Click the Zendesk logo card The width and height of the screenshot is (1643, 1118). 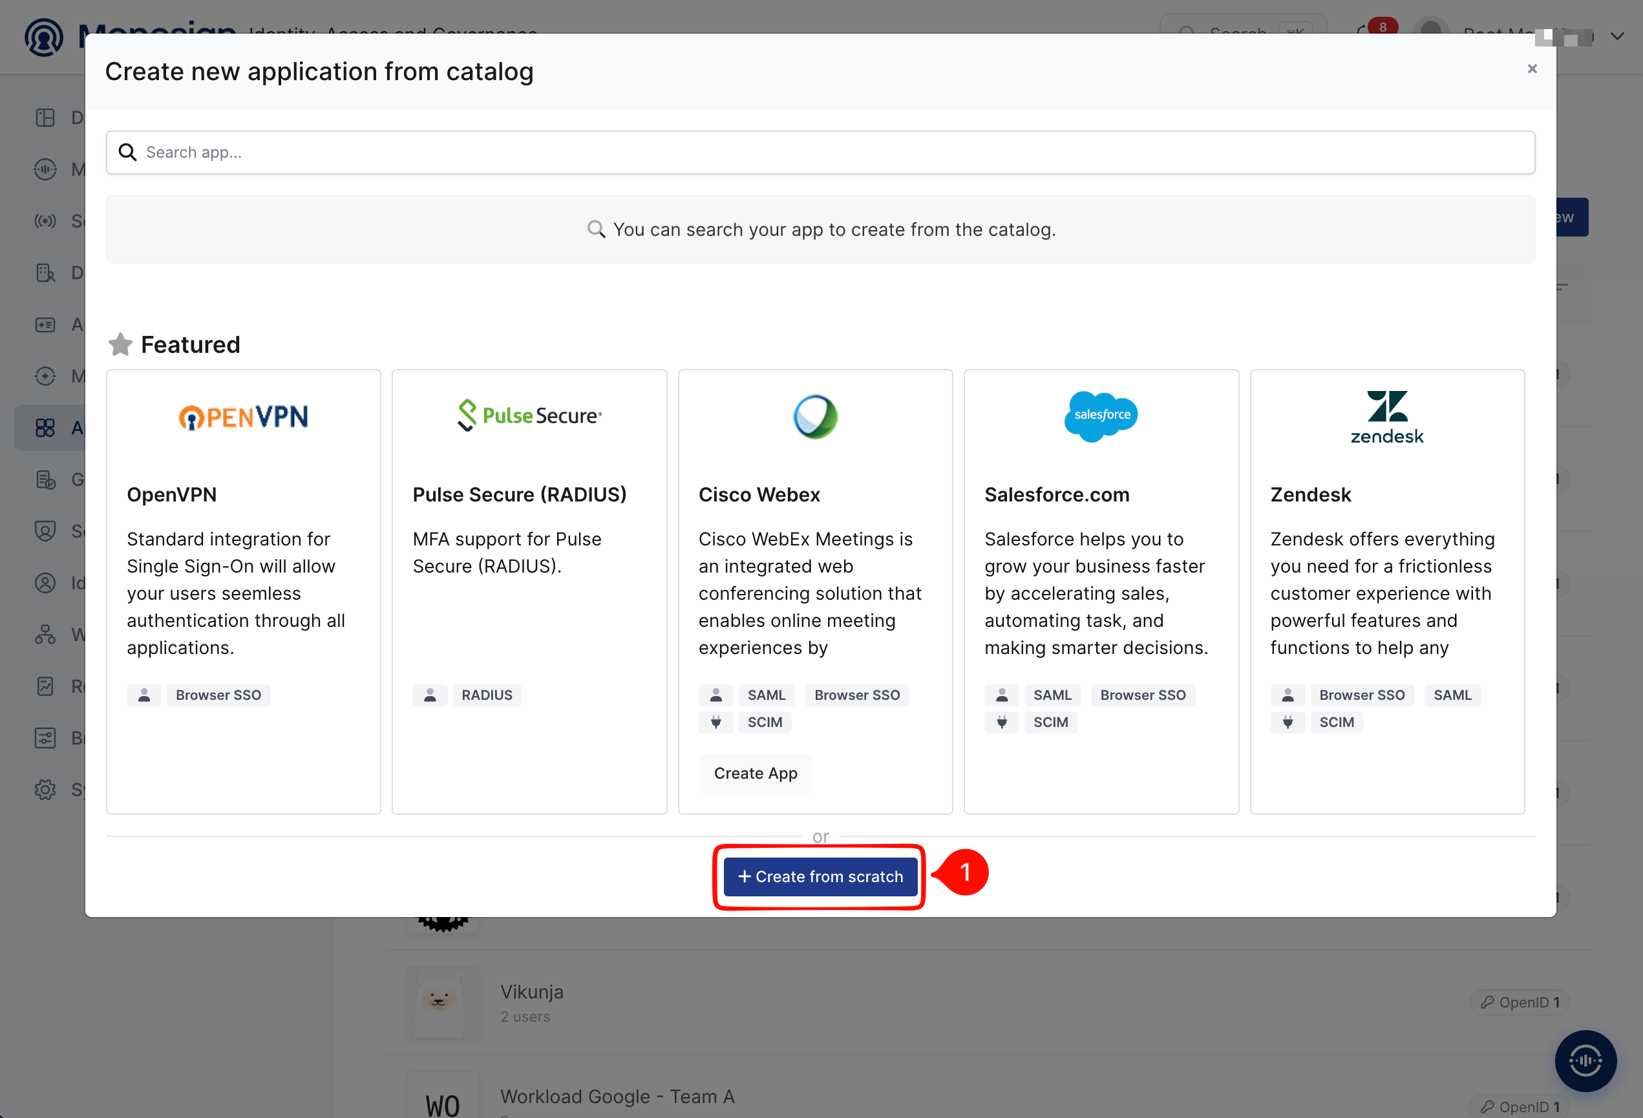coord(1387,591)
